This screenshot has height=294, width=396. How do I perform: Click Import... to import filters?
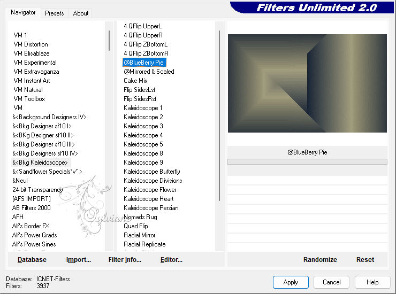pos(79,259)
